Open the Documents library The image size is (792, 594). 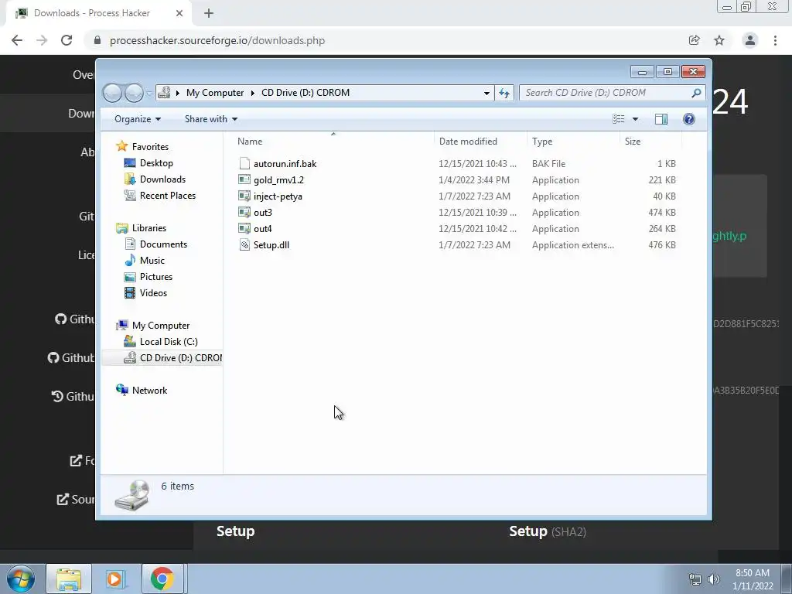[163, 244]
